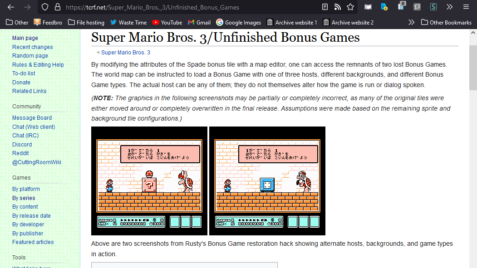Open the File hosting bookmarks folder
Viewport: 477px width, 268px height.
(x=86, y=22)
